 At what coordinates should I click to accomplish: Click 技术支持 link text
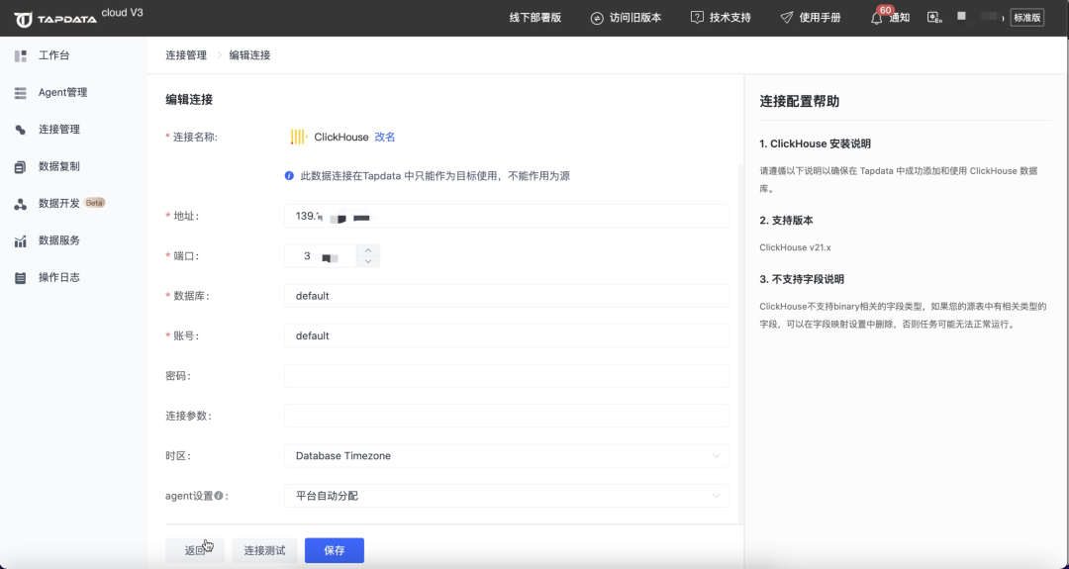730,18
